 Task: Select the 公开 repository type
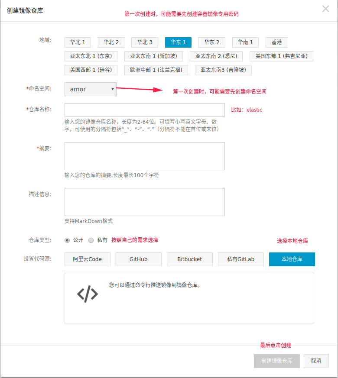click(67, 240)
